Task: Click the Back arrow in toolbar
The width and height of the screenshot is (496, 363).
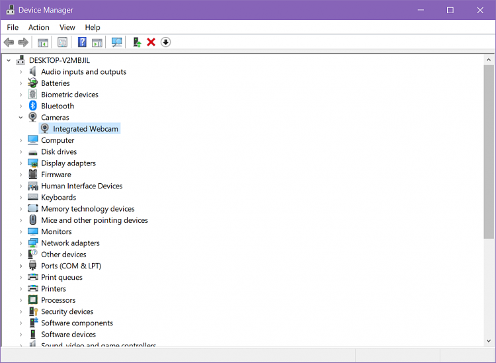Action: pos(9,42)
